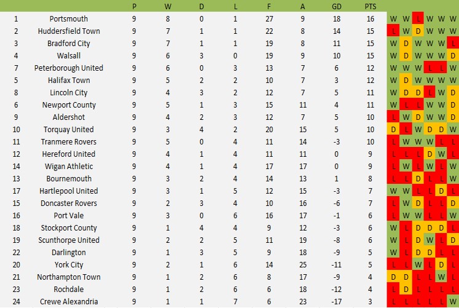Click Torquay United's goals for value 20
This screenshot has width=459, height=308.
tap(269, 129)
